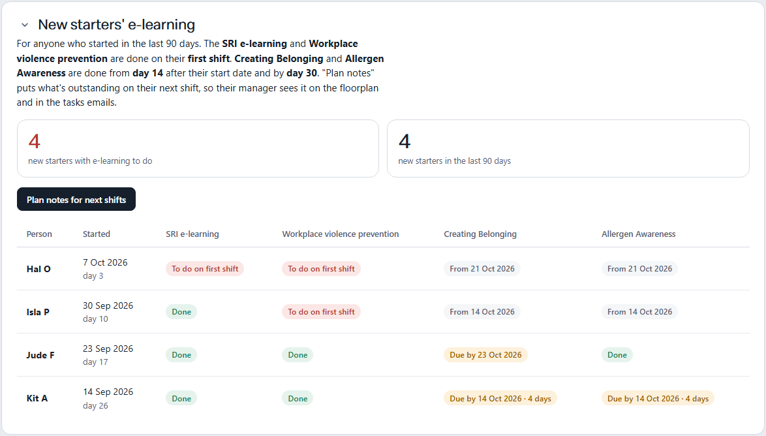766x436 pixels.
Task: Click Kit A's start date 14 Sep 2026
Action: (x=108, y=392)
